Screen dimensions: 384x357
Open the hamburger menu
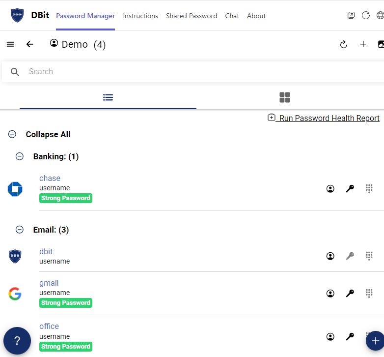coord(10,44)
